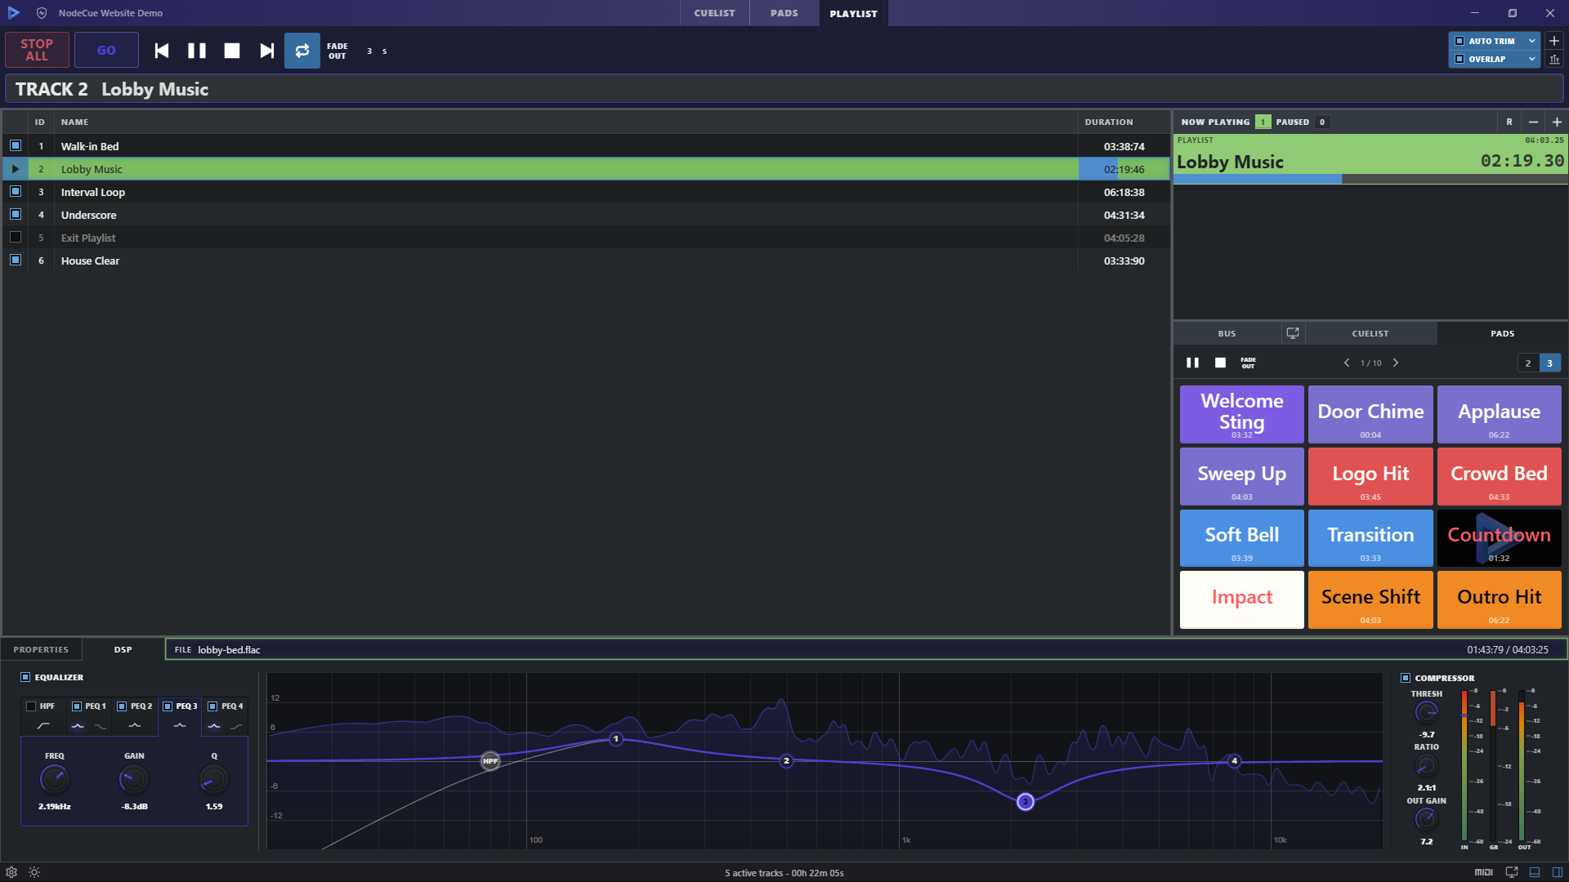The width and height of the screenshot is (1569, 882).
Task: Open the Cuelist tab in side panel
Action: click(x=1370, y=333)
